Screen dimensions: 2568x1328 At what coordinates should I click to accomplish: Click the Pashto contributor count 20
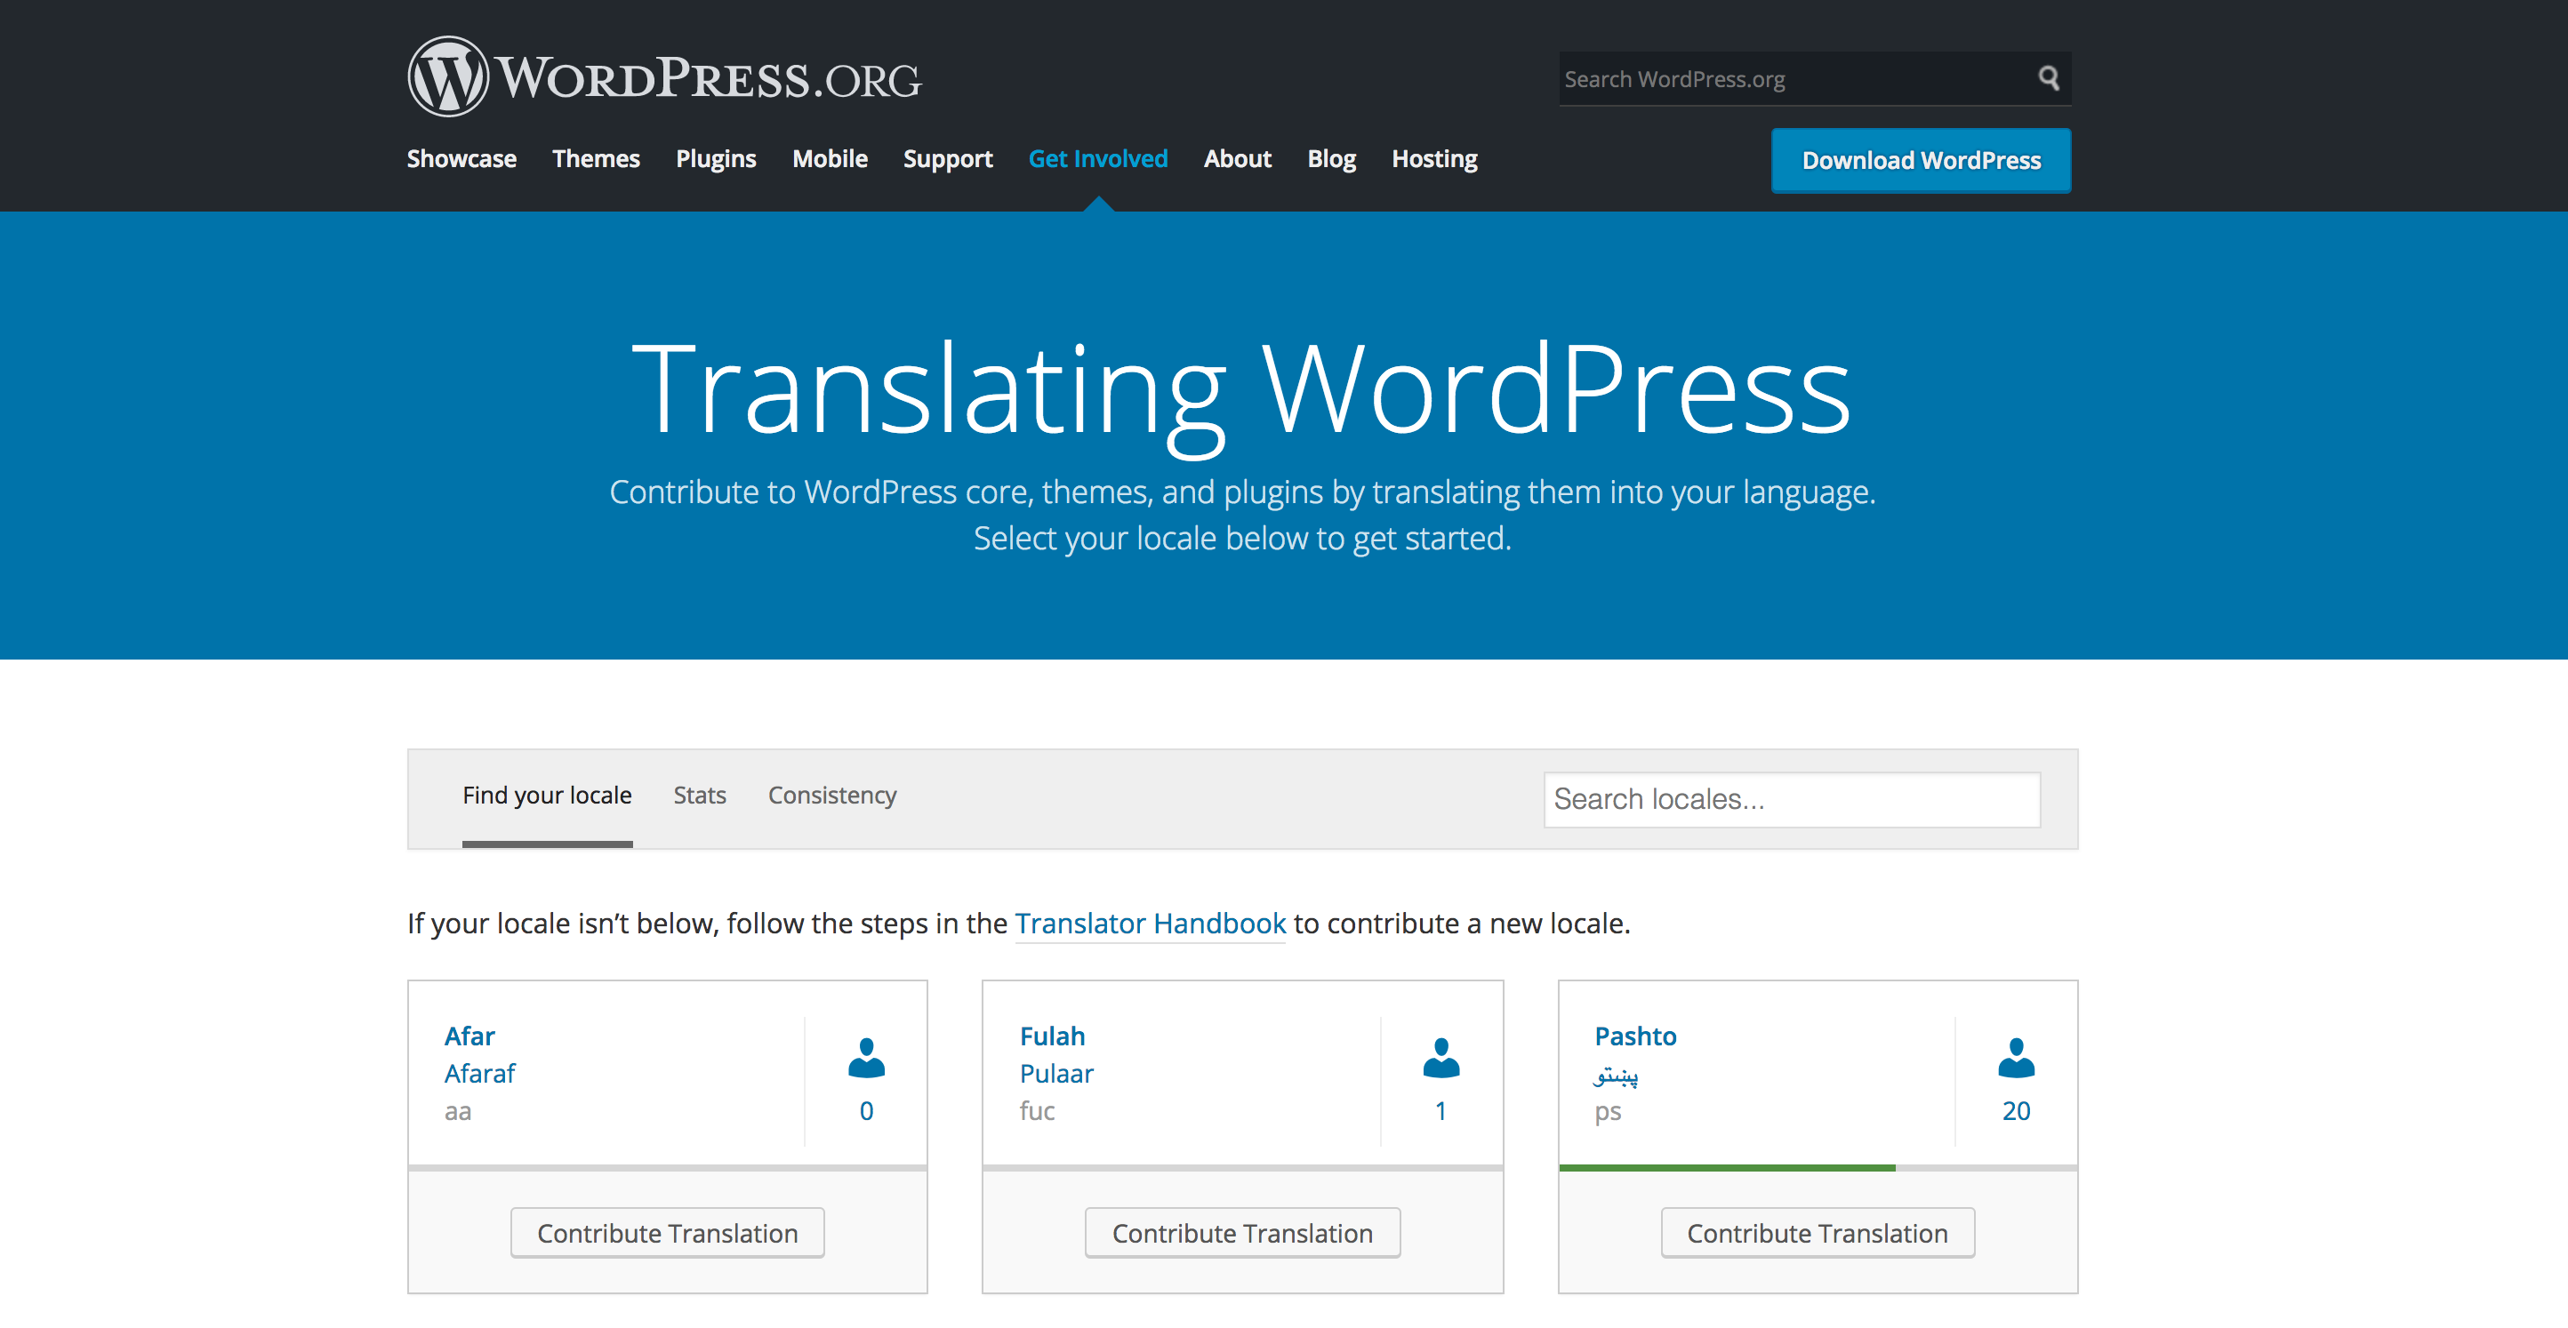(2016, 1111)
